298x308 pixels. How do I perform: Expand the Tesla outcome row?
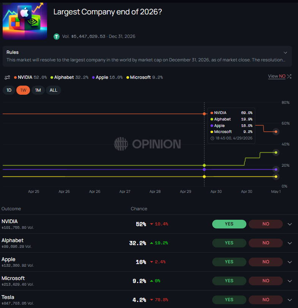[290, 300]
